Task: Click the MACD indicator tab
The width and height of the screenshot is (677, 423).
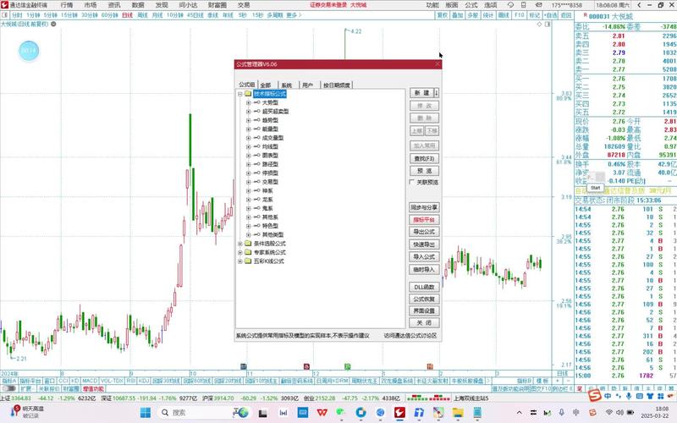Action: [91, 382]
